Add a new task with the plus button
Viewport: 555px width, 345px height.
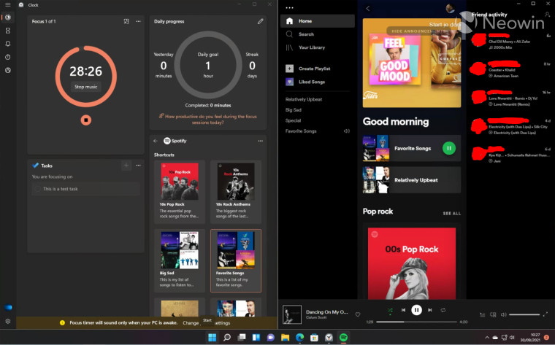pos(126,165)
